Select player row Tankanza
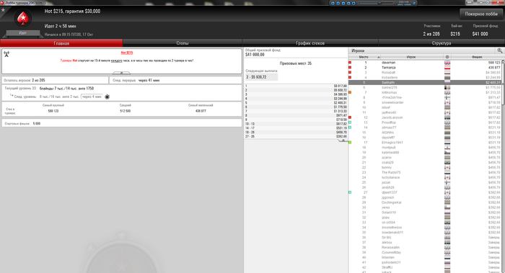 pos(425,68)
